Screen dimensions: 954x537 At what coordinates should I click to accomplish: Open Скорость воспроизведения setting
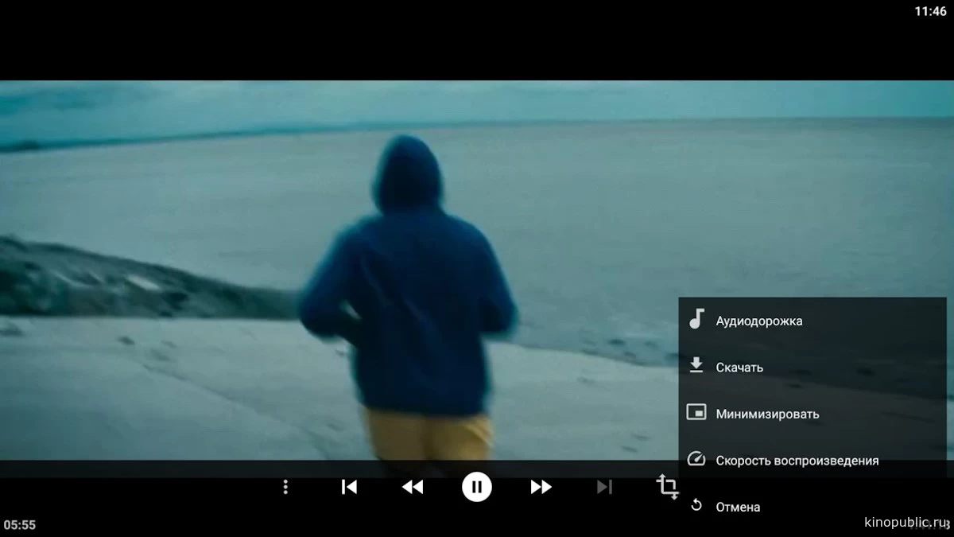point(812,460)
